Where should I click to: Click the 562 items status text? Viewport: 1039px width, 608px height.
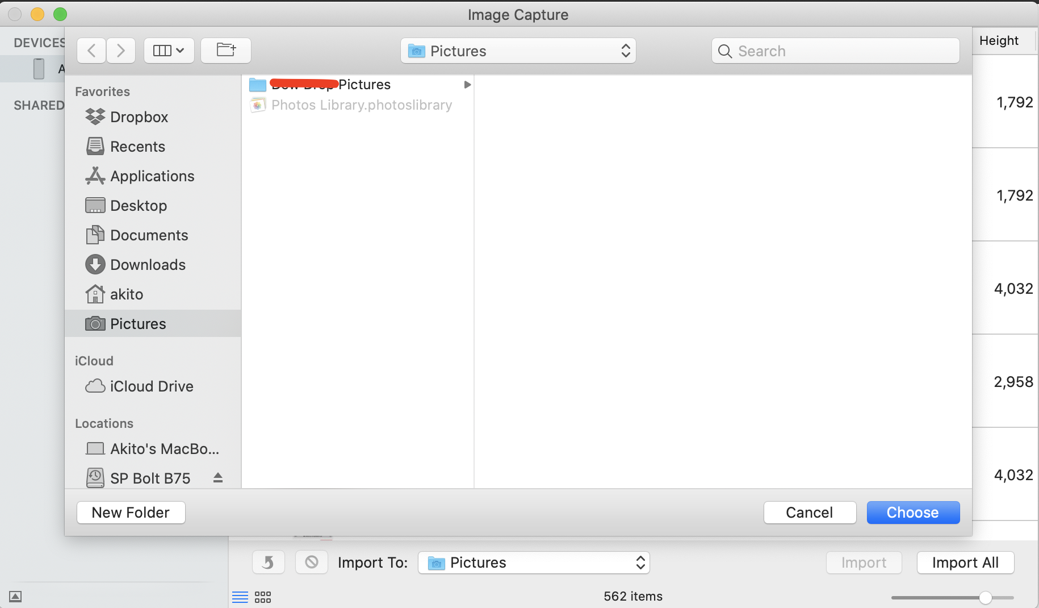click(633, 596)
